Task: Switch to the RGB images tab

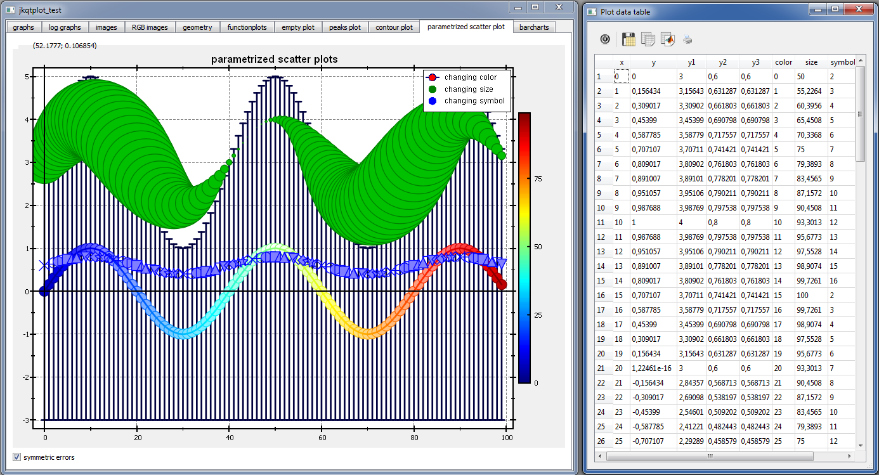Action: point(150,27)
